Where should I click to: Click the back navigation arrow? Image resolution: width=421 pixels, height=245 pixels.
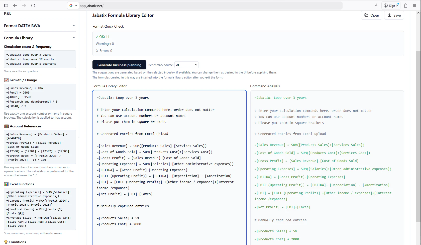point(15,6)
